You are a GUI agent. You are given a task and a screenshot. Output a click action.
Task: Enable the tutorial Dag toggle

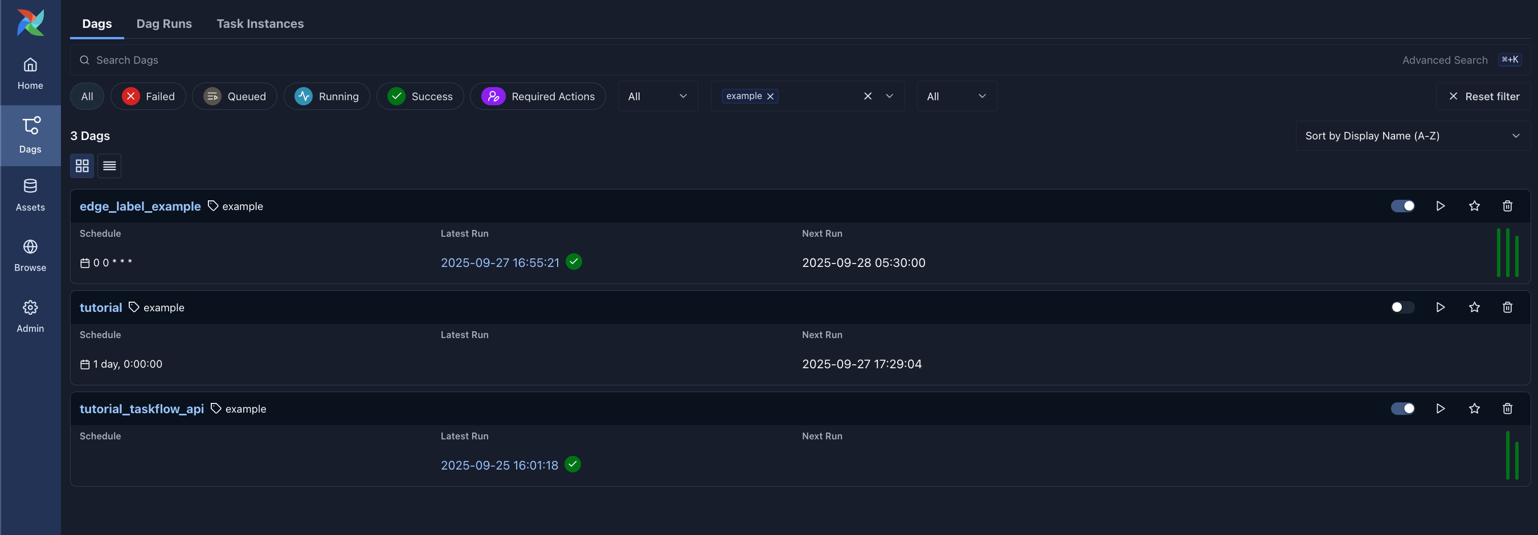click(x=1402, y=307)
